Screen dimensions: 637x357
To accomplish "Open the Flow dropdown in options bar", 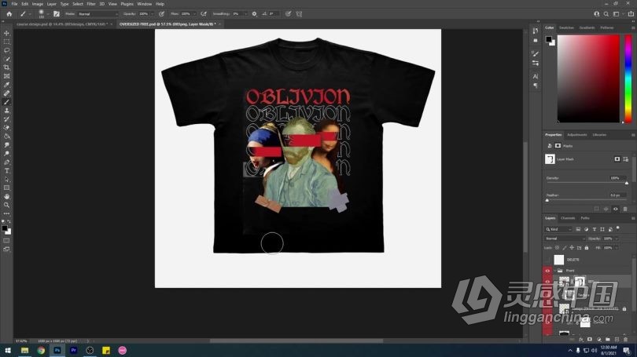I will (x=193, y=14).
